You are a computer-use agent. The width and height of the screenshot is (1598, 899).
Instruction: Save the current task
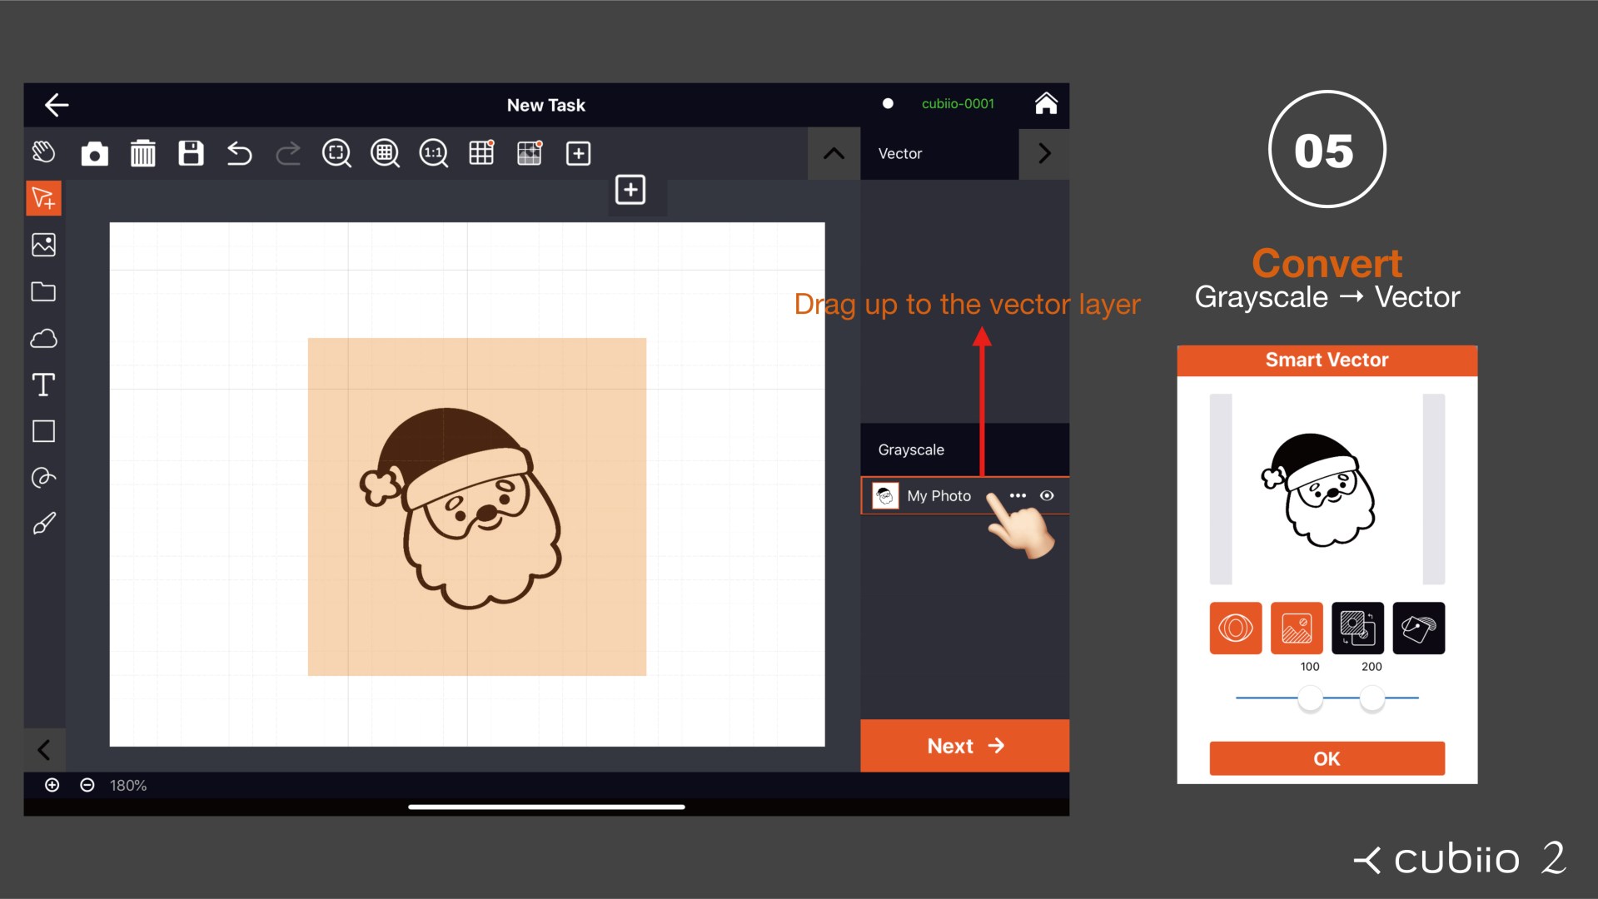[x=191, y=153]
